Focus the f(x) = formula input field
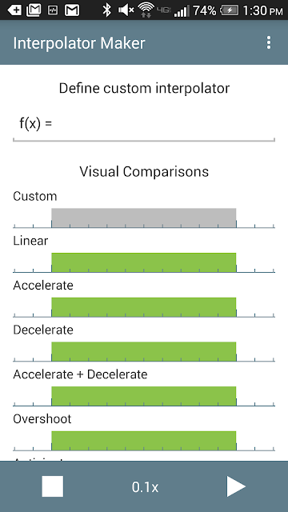This screenshot has width=288, height=512. (144, 126)
